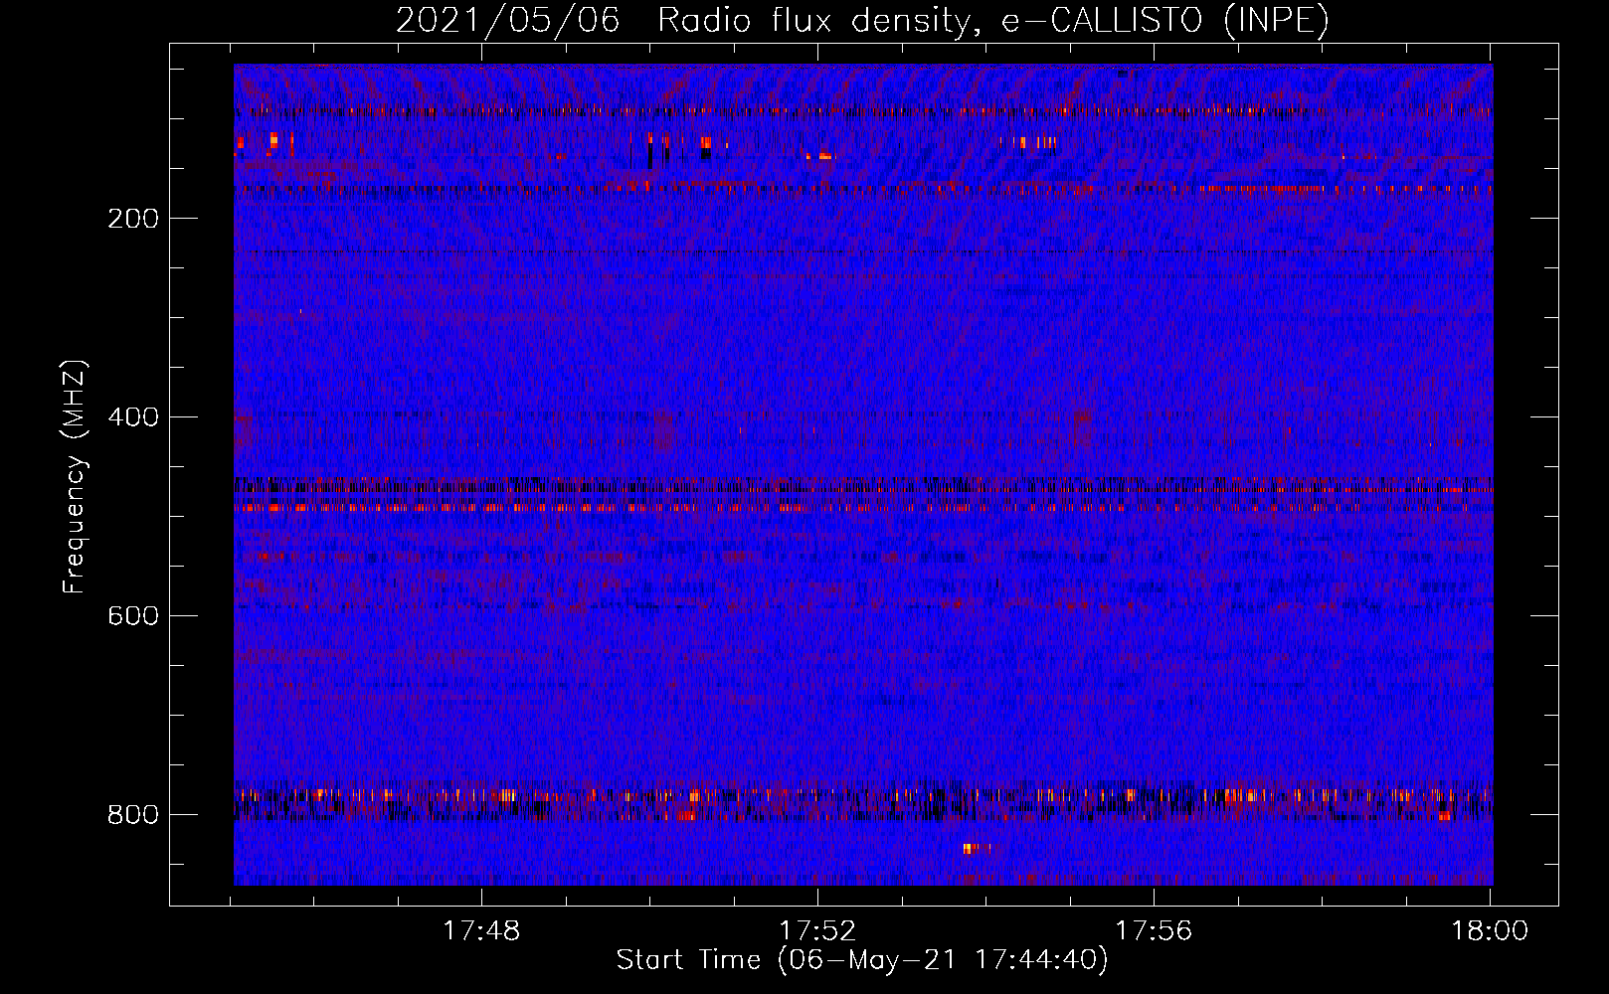
Task: Click the 600 frequency tick label
Action: pos(133,616)
